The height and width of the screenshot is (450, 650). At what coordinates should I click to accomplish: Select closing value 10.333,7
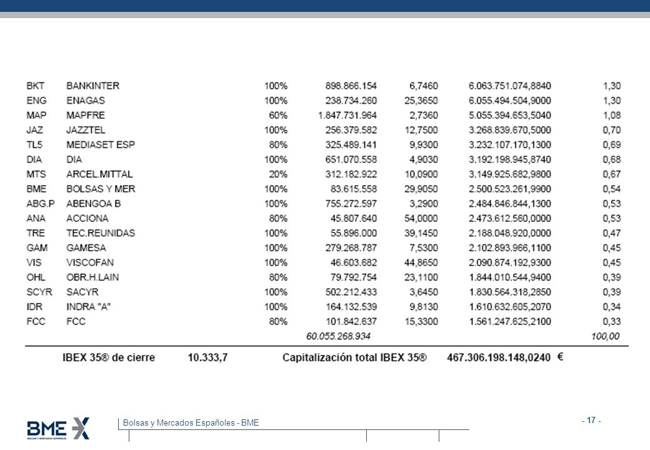(x=207, y=357)
